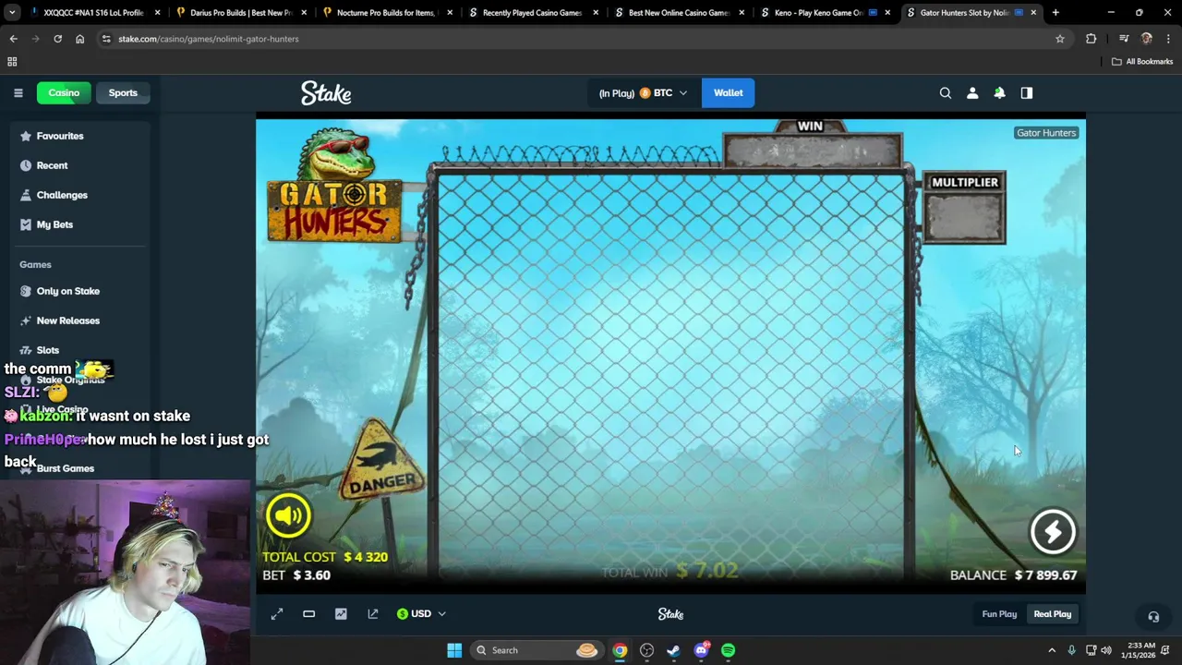Open Google Chrome from the taskbar
This screenshot has height=665, width=1182.
620,650
